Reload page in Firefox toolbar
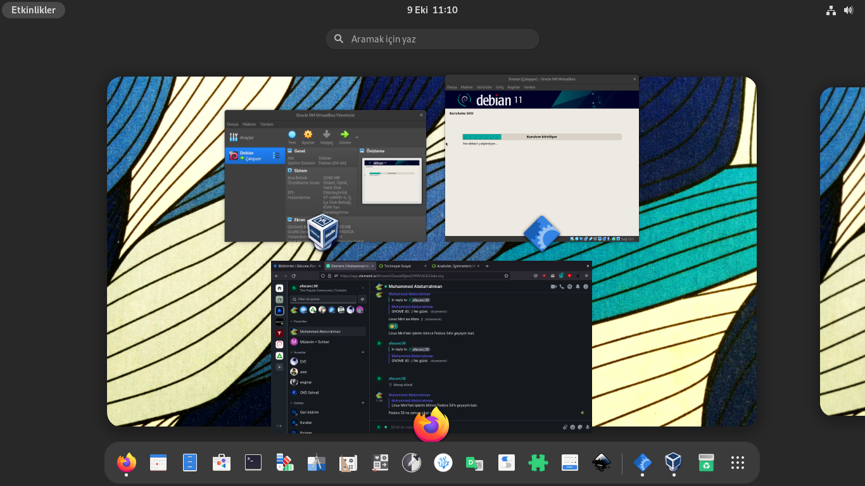The height and width of the screenshot is (486, 865). click(294, 276)
